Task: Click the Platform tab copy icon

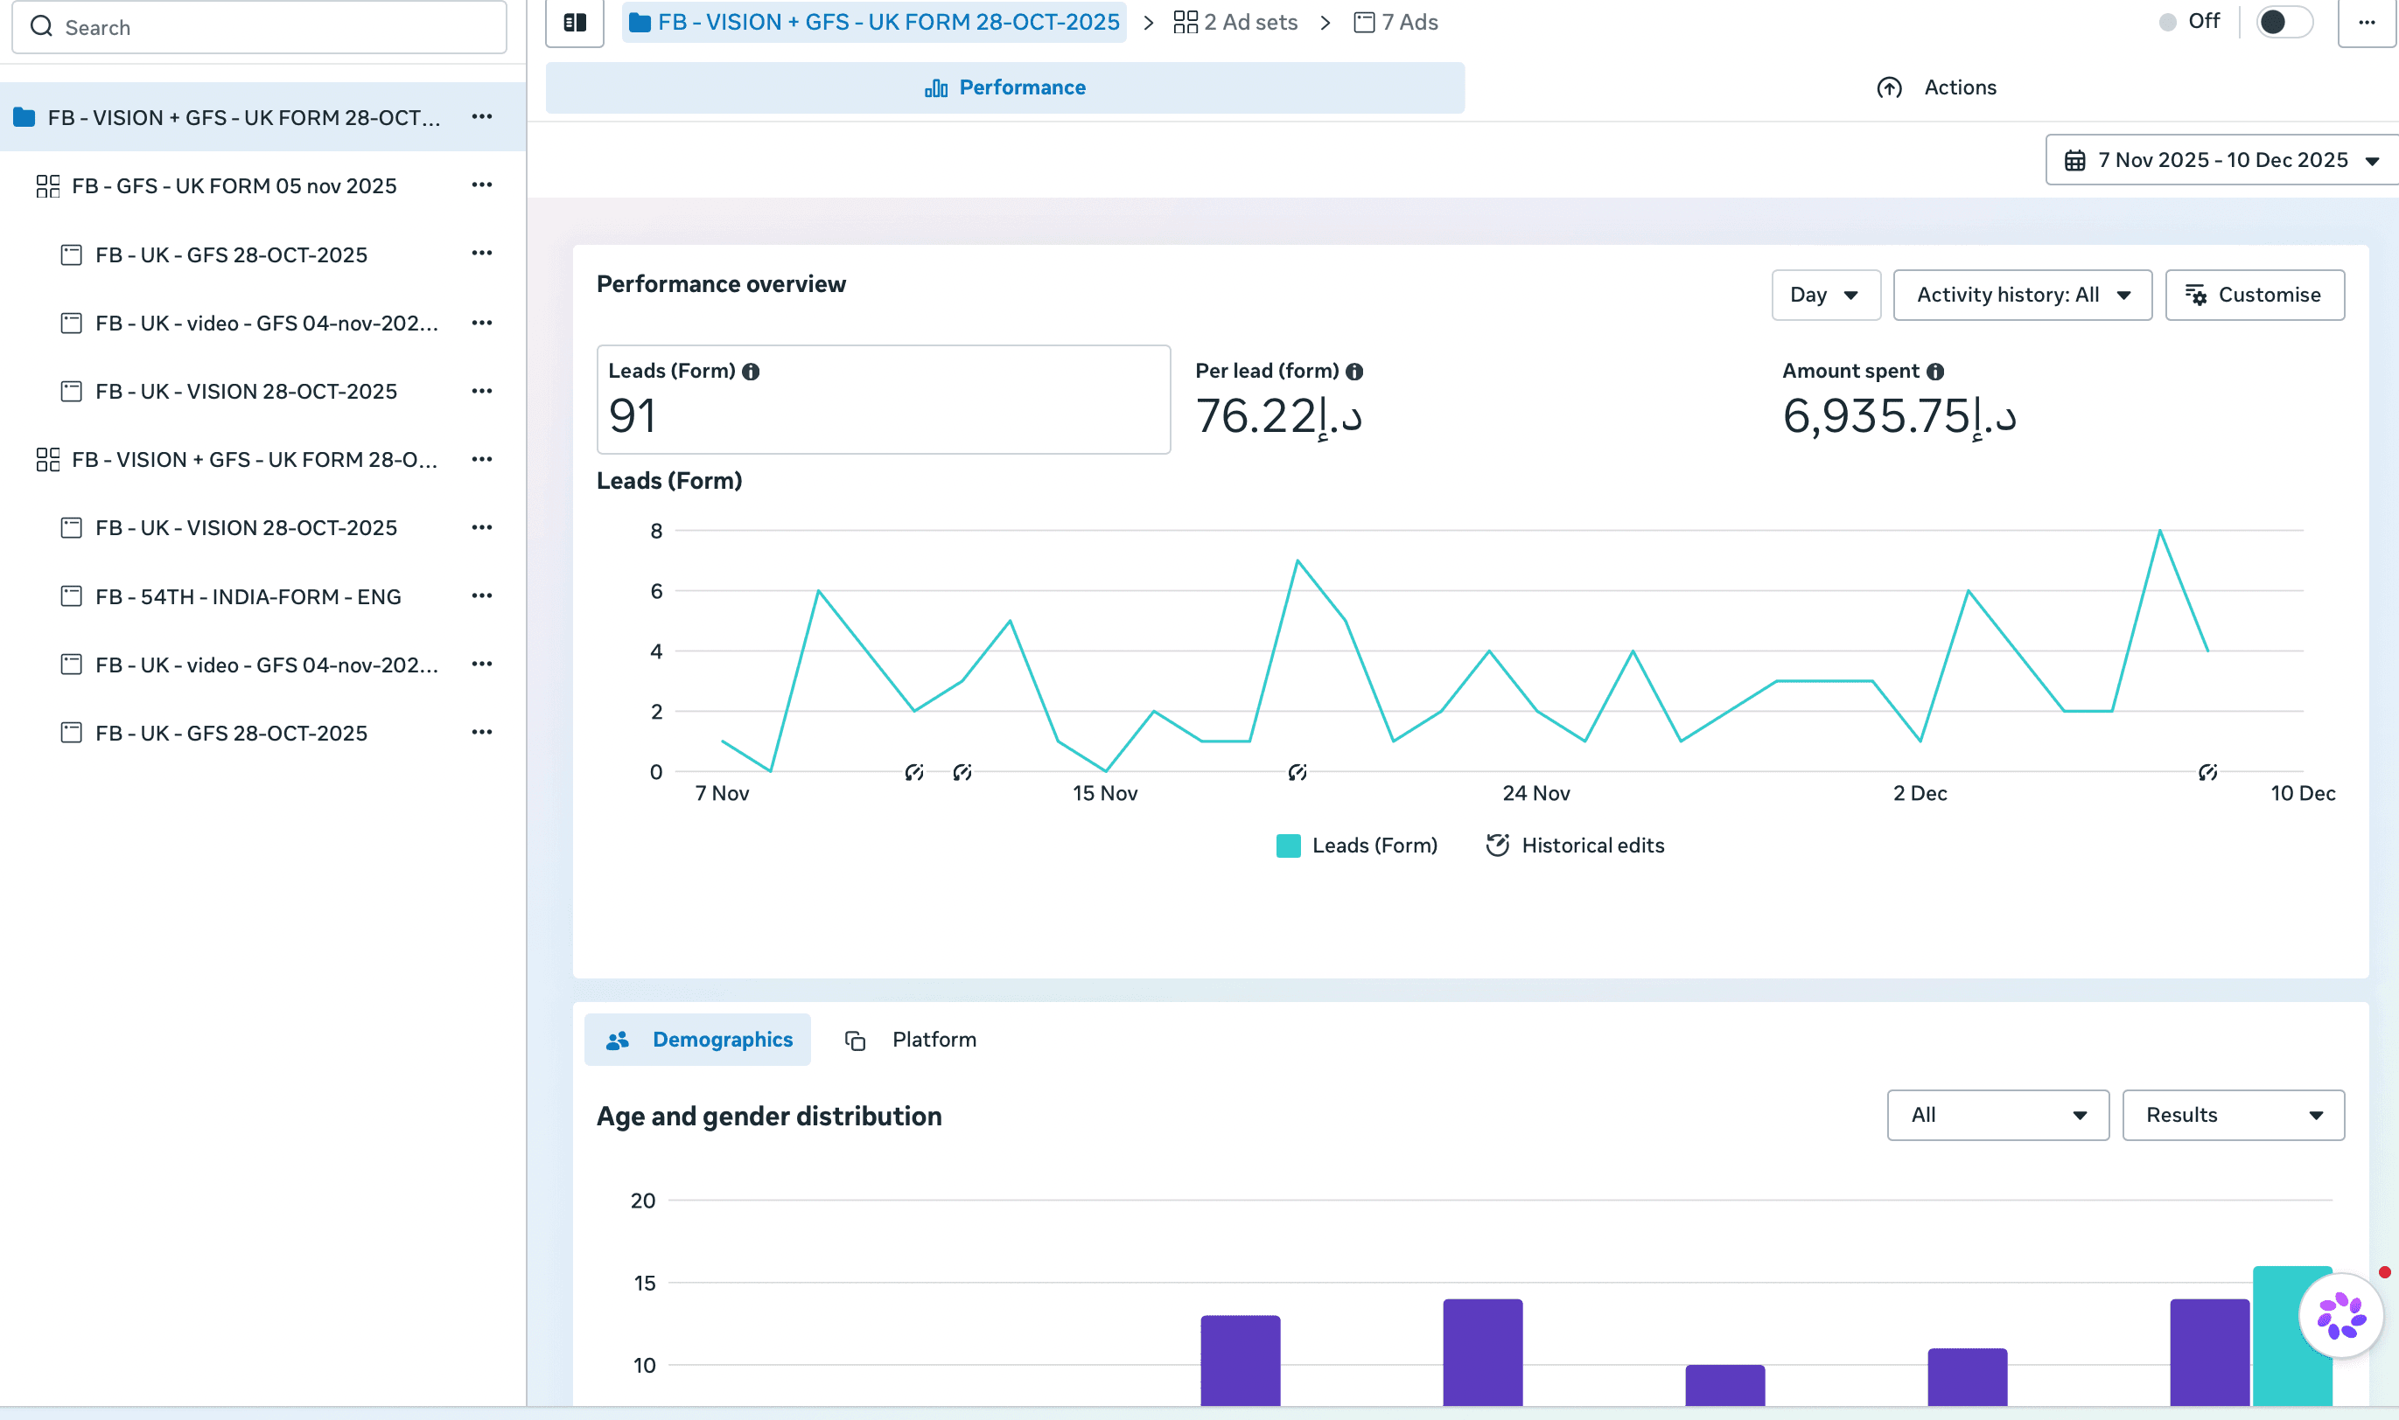Action: 855,1041
